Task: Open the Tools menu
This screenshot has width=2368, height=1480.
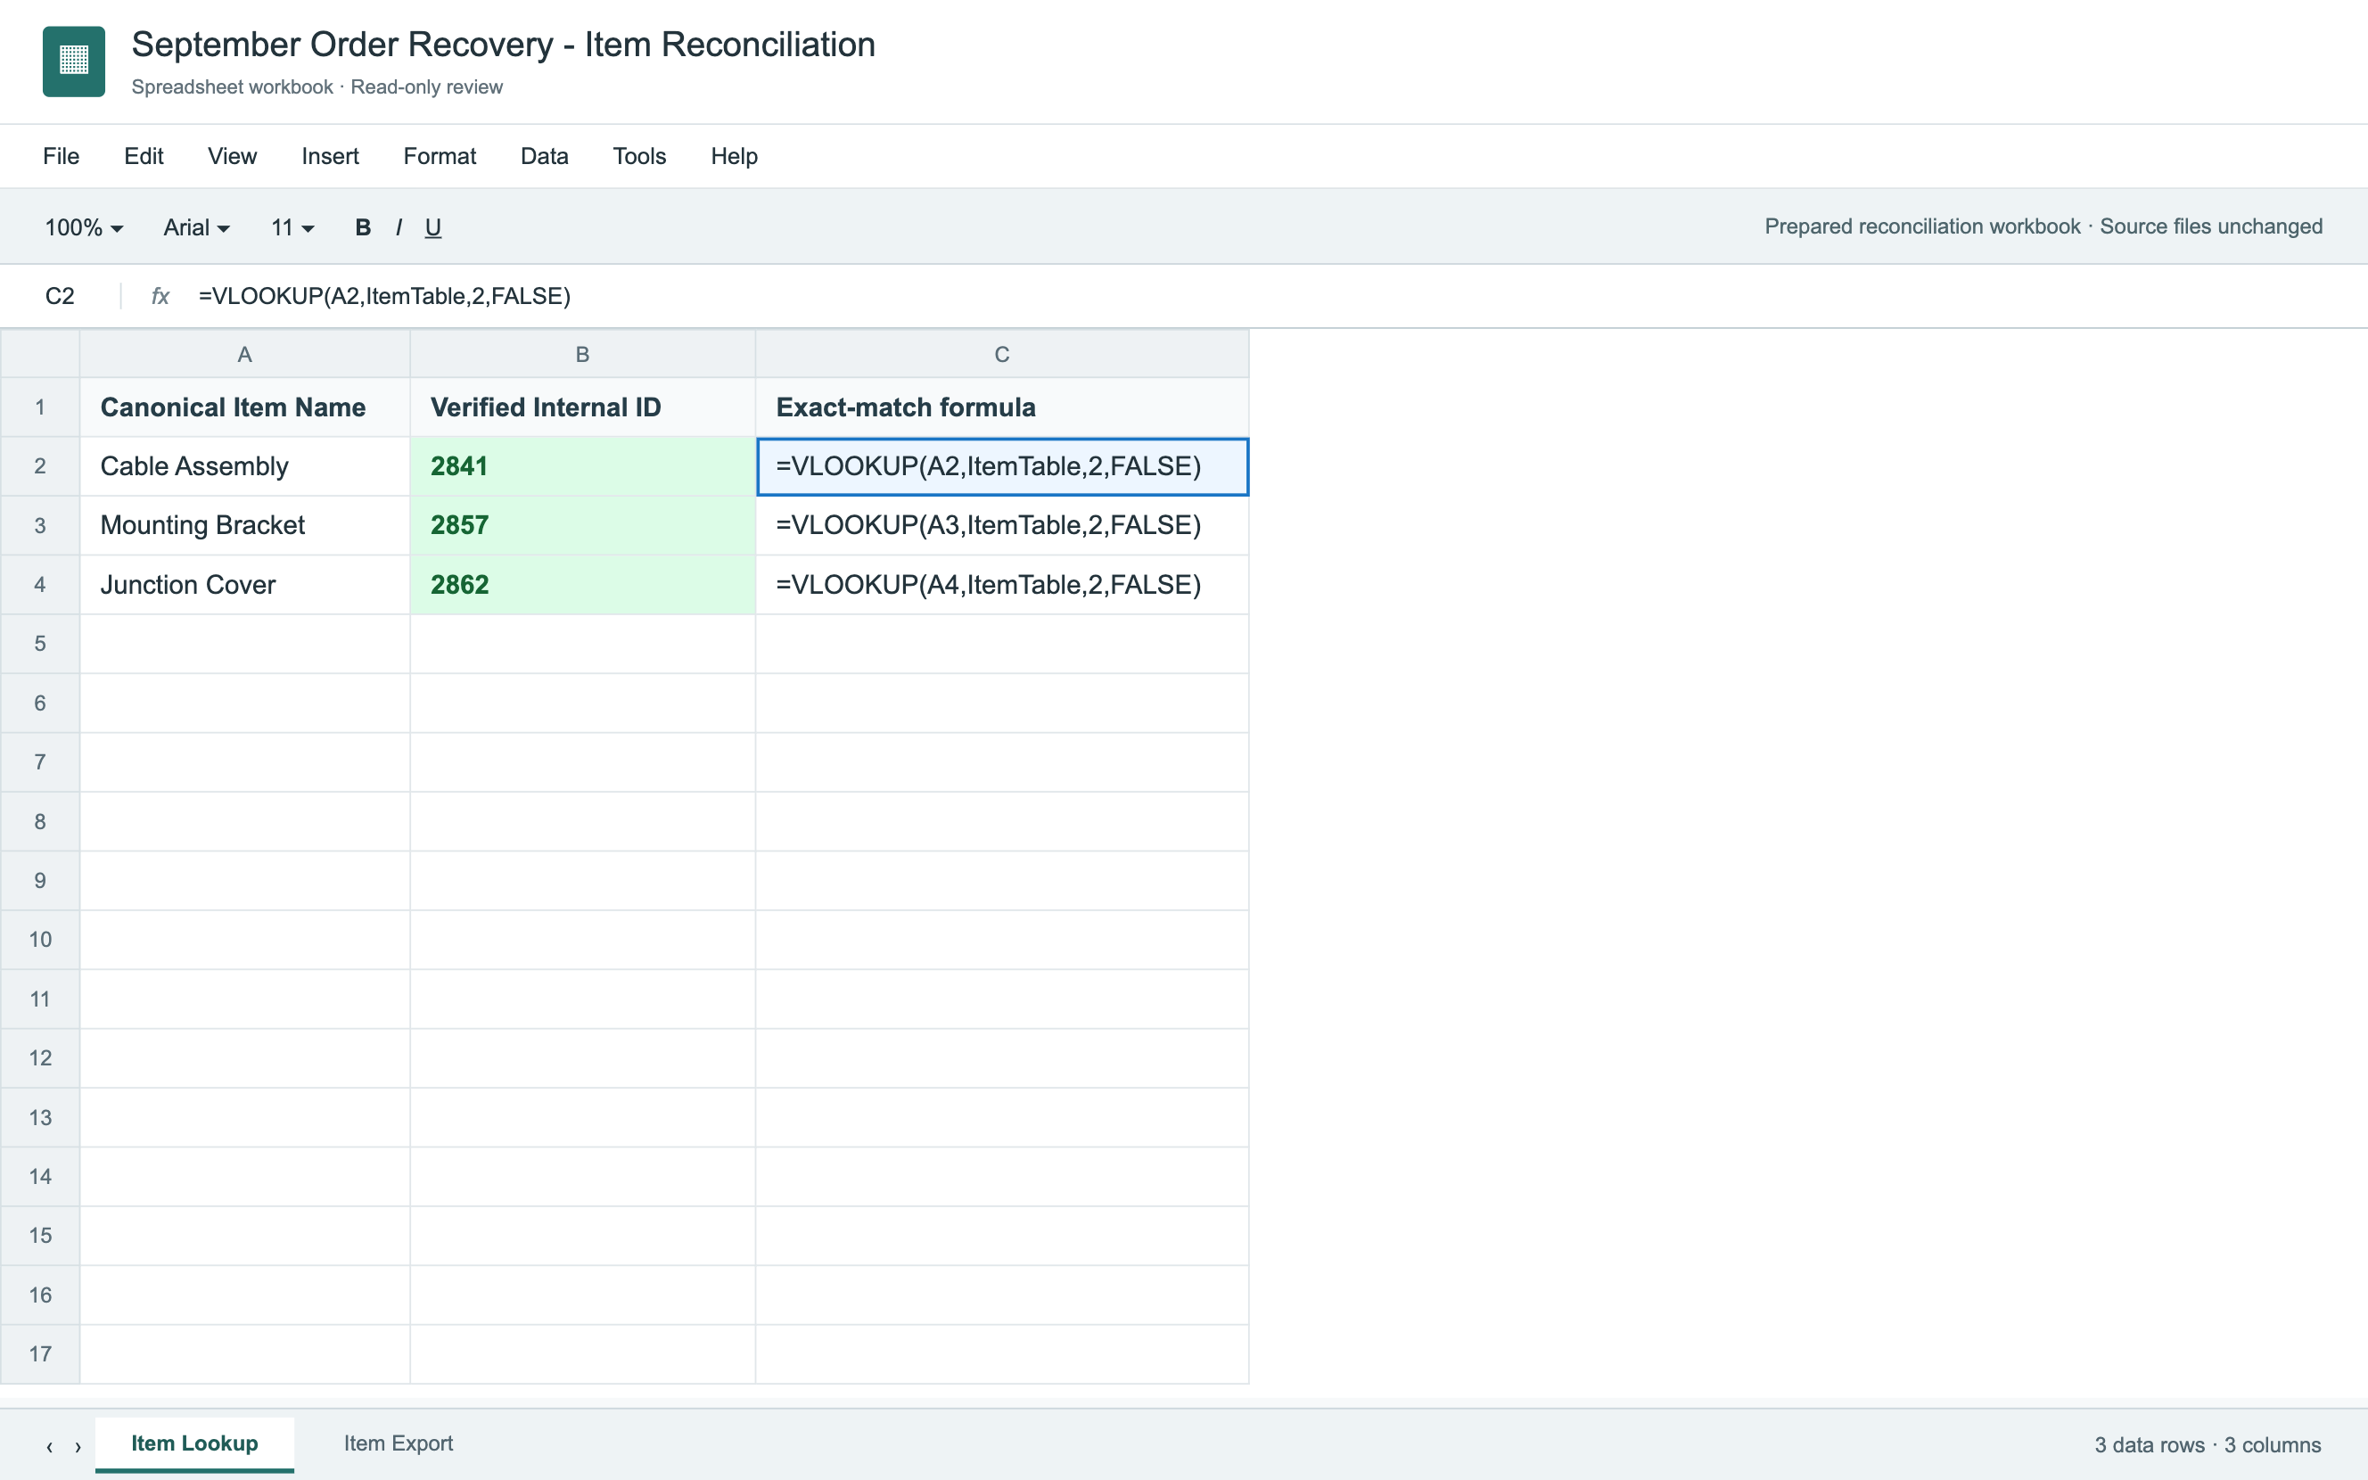Action: coord(639,156)
